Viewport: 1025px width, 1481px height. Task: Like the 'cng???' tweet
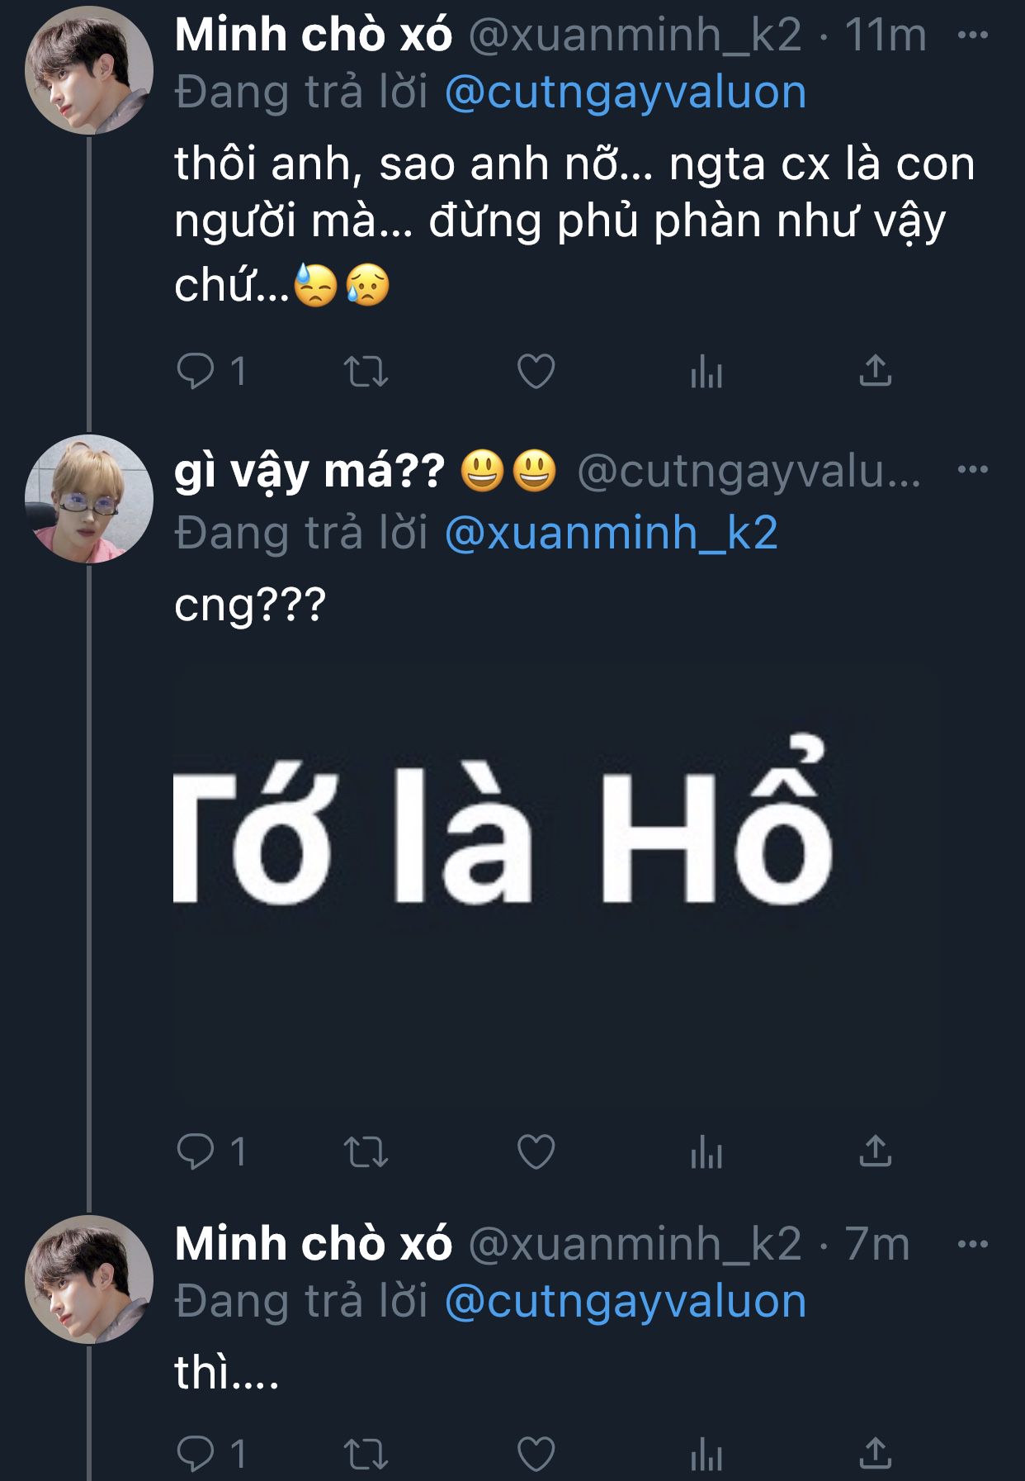point(536,1151)
